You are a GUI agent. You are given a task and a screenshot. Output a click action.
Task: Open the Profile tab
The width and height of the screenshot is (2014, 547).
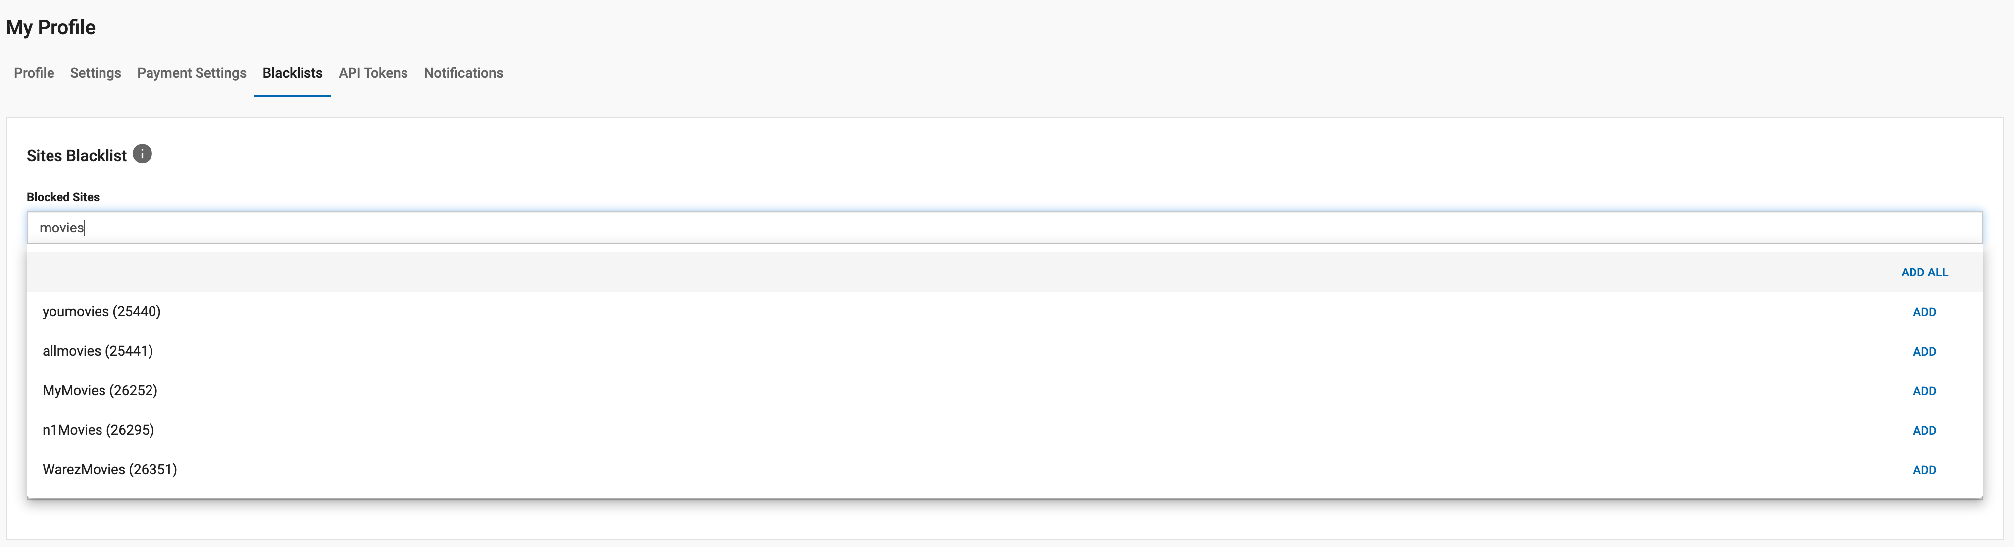34,73
